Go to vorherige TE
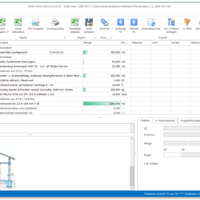 (120, 26)
